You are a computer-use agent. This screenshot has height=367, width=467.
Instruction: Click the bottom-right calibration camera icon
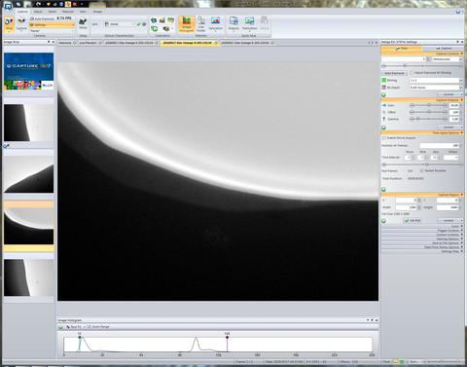(166, 28)
